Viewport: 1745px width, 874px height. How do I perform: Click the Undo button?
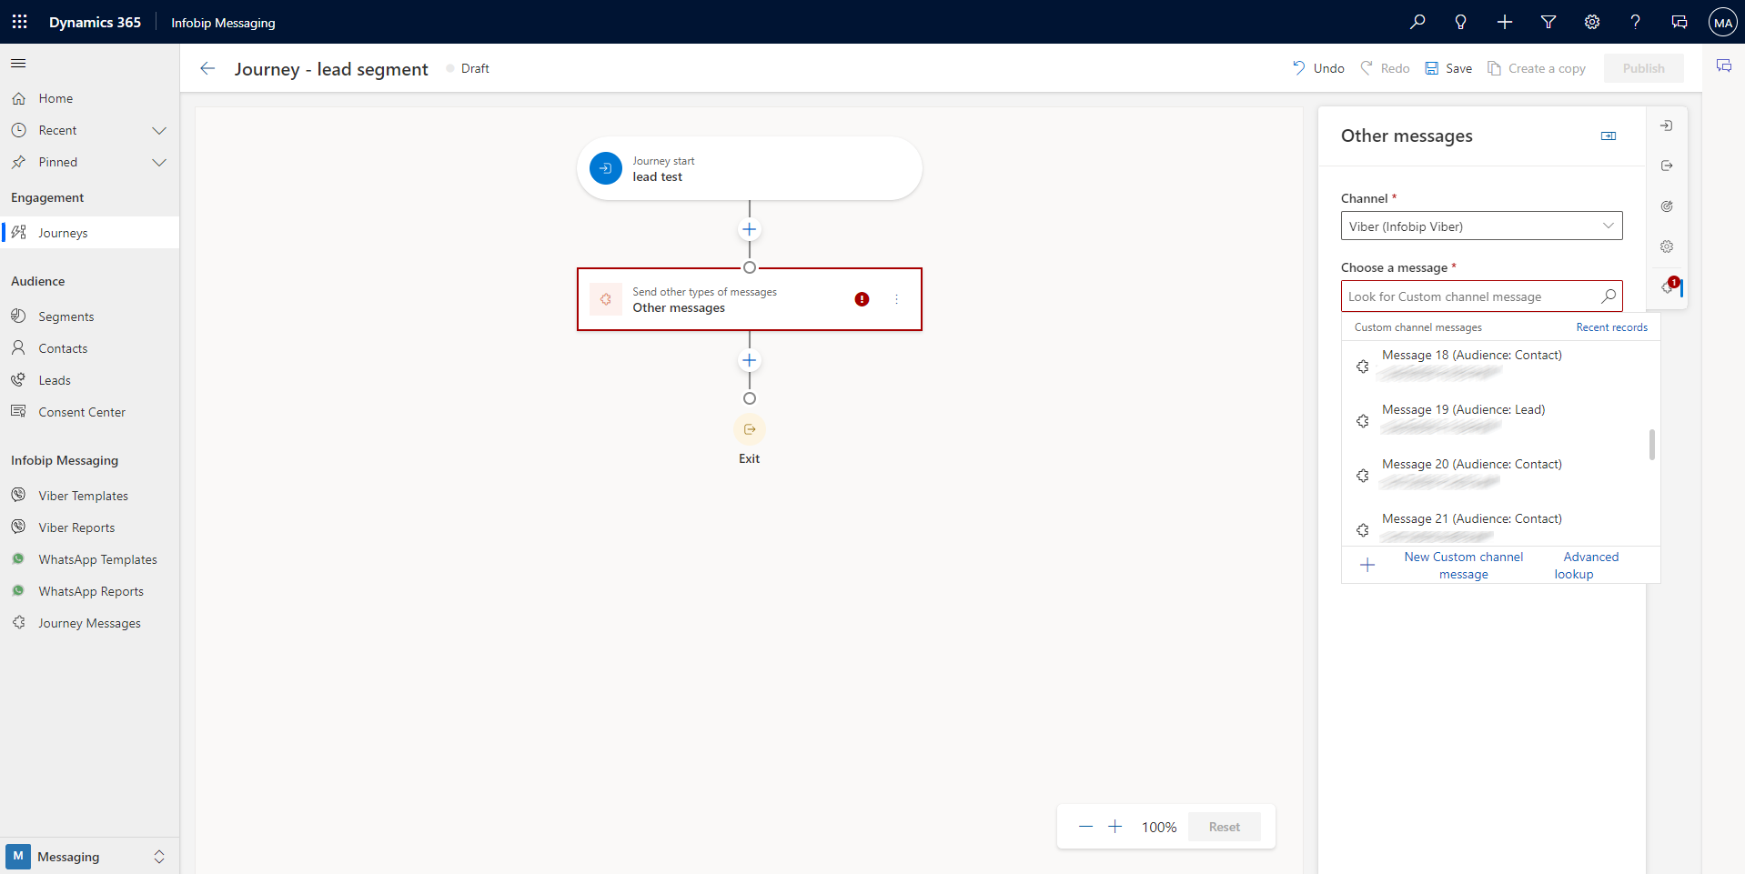1318,68
